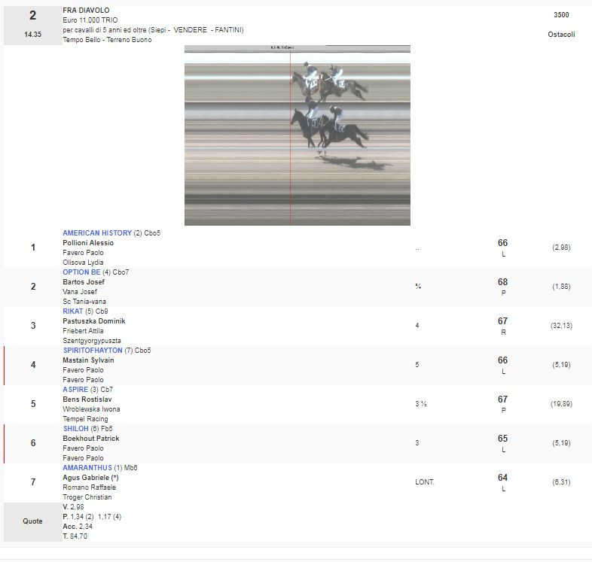Click the Quote label box

[x=32, y=521]
